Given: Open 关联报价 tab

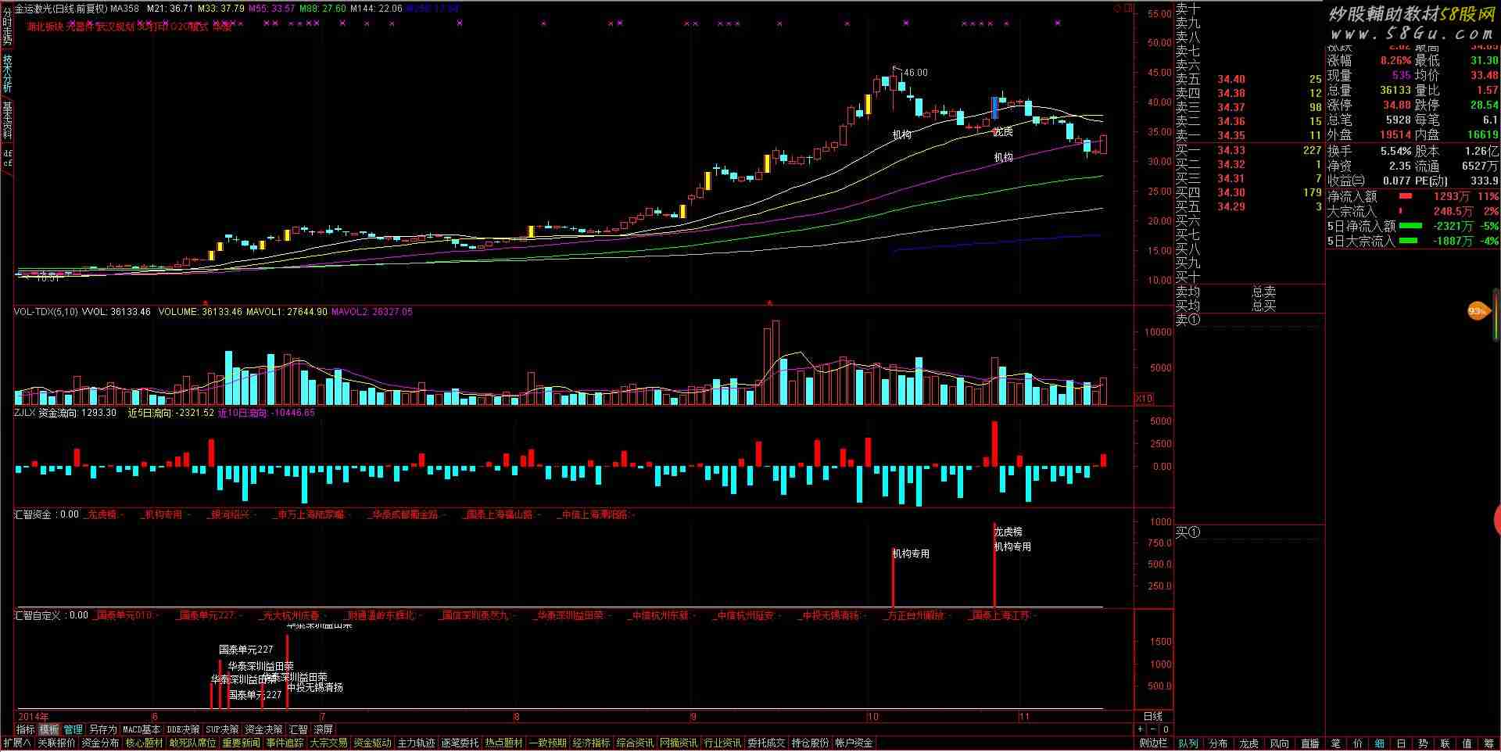Looking at the screenshot, I should pyautogui.click(x=56, y=743).
